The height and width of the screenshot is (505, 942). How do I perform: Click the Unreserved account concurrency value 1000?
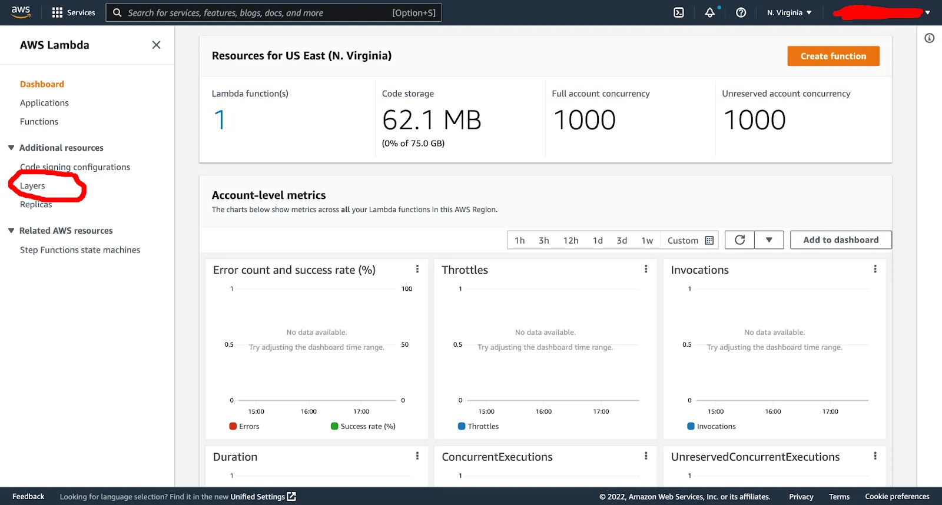point(755,120)
